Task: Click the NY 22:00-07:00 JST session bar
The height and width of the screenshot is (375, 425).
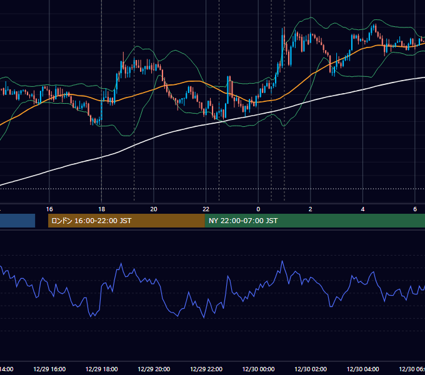Action: [x=314, y=221]
